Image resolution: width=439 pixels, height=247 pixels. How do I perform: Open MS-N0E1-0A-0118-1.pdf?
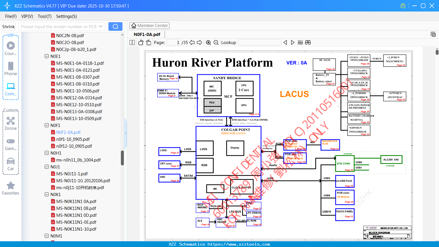pos(80,63)
